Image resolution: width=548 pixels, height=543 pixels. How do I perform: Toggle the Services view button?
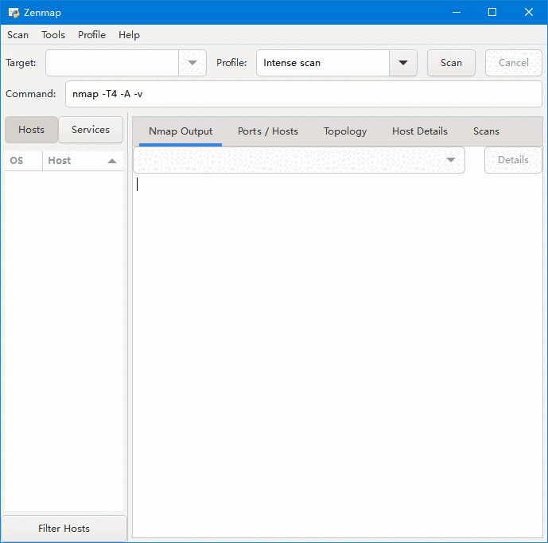pos(91,130)
